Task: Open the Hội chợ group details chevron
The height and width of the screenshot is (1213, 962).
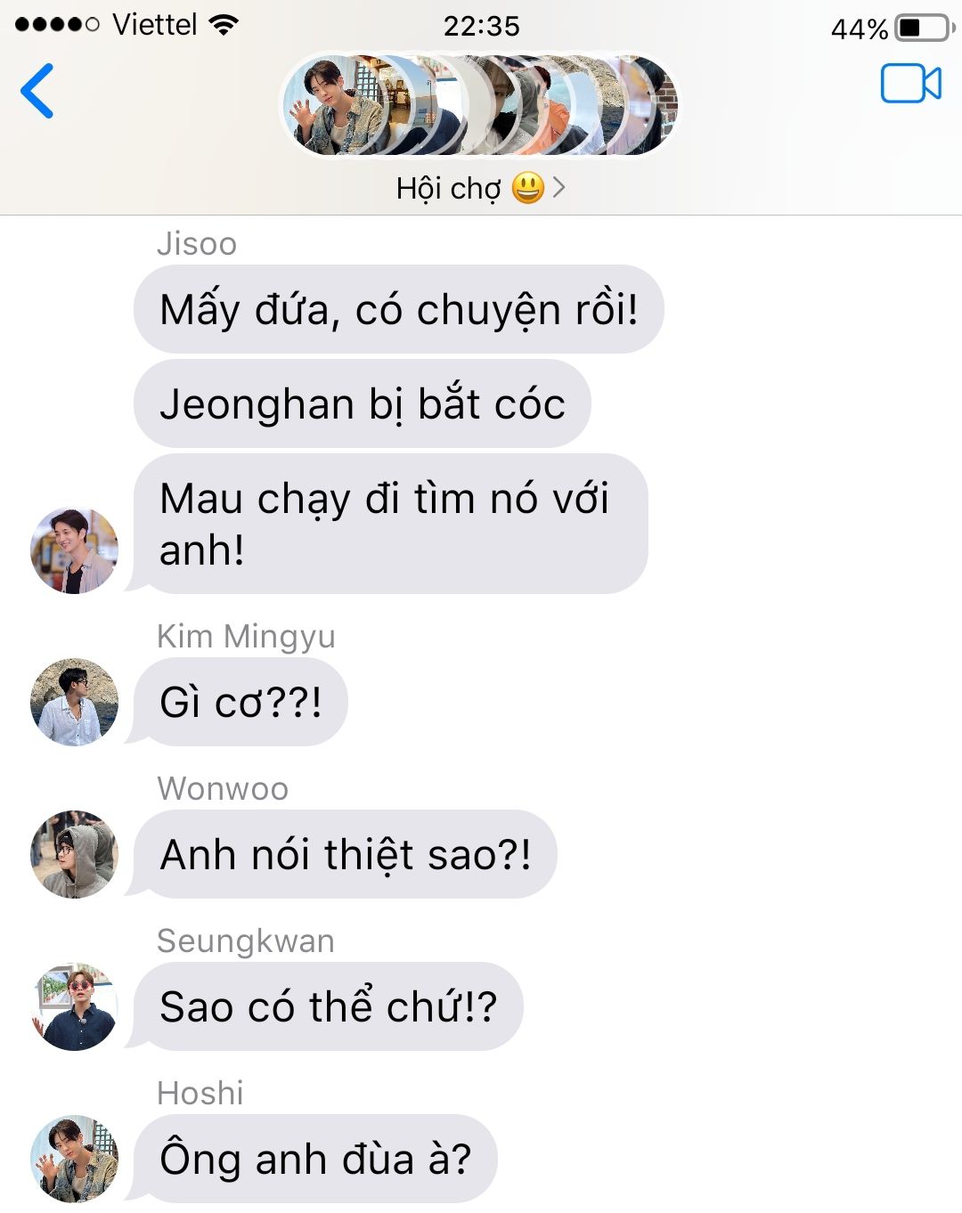Action: click(558, 187)
